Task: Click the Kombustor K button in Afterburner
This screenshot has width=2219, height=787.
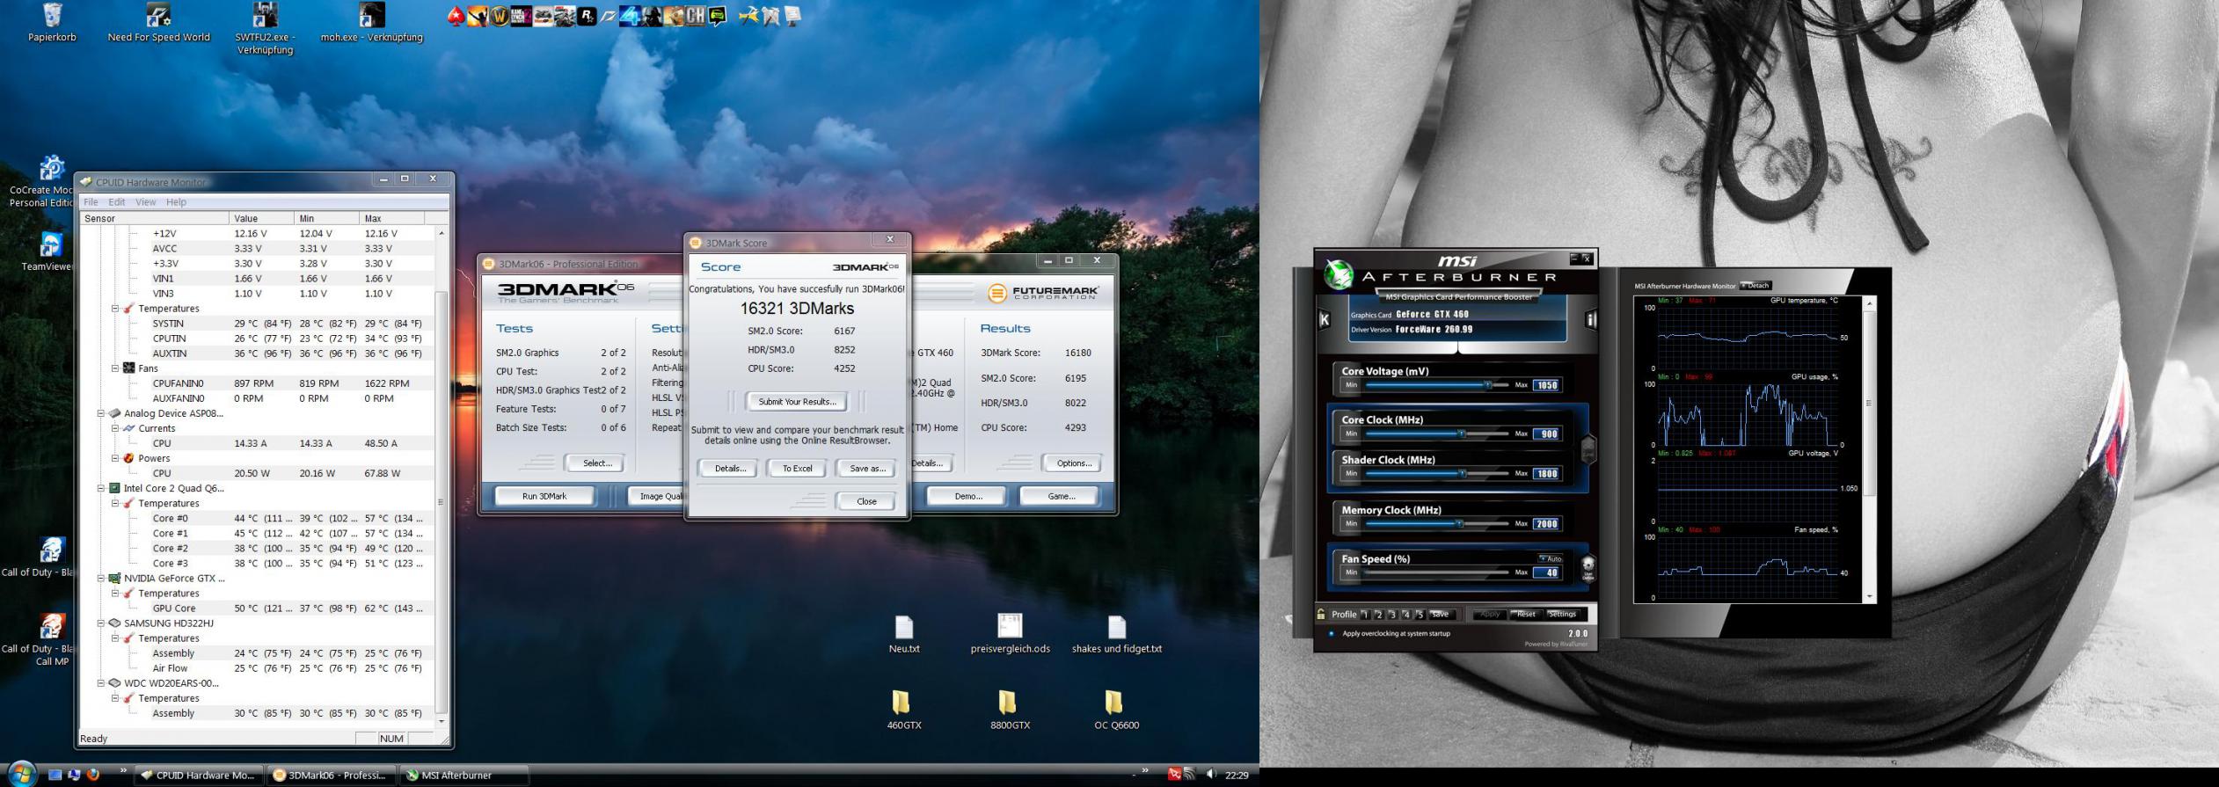Action: click(1325, 320)
